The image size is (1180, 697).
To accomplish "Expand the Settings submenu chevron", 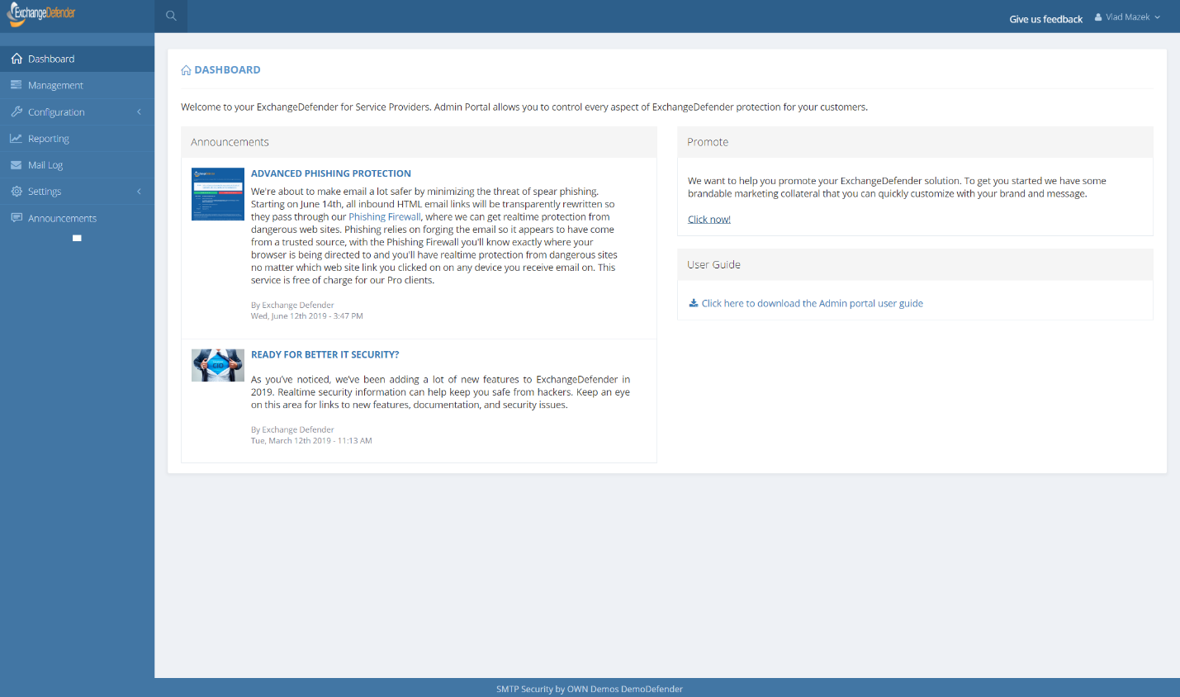I will coord(139,191).
